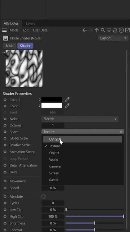Choose Camera in Space list
Viewport: 130px width, 232px height.
[83, 166]
